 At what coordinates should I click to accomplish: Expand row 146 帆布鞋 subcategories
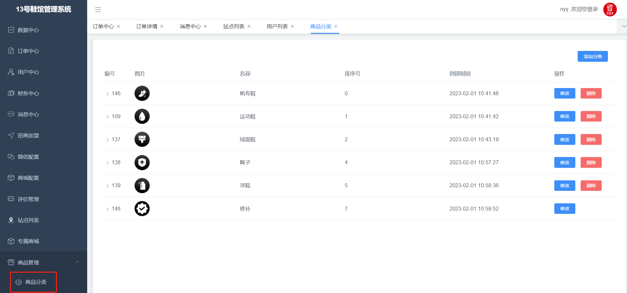(x=107, y=94)
